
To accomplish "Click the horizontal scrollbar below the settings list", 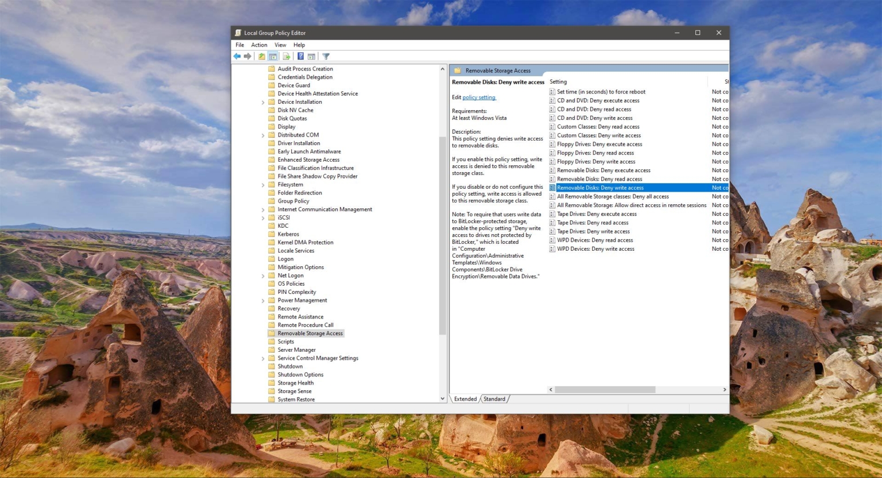I will point(605,389).
